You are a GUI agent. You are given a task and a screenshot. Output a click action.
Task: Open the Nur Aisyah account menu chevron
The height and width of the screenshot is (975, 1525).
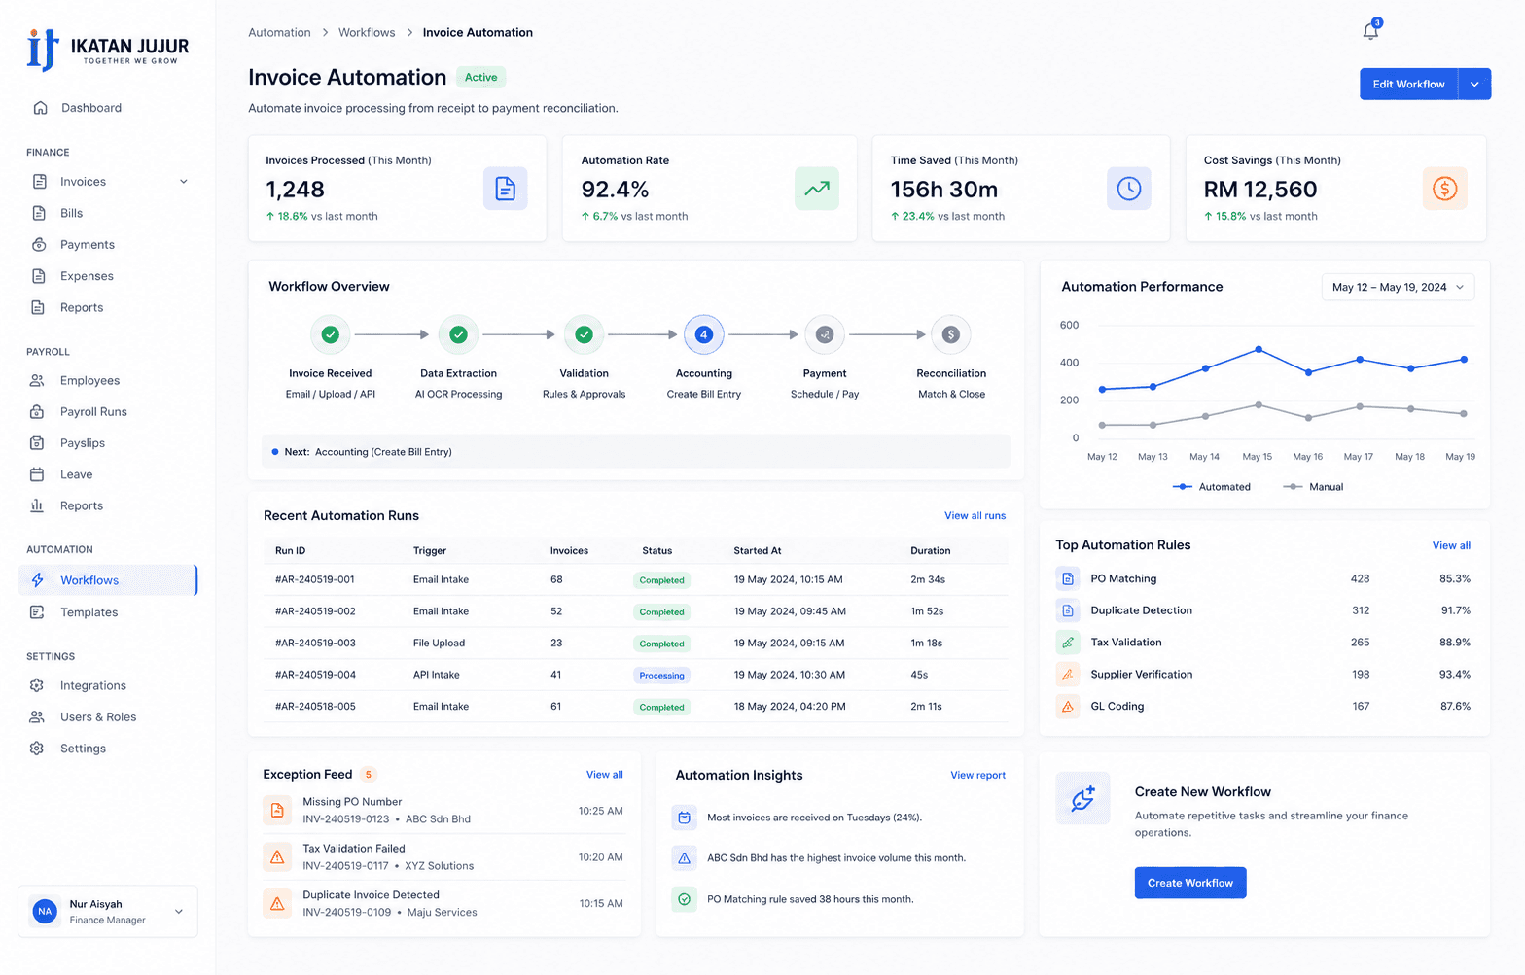coord(179,911)
